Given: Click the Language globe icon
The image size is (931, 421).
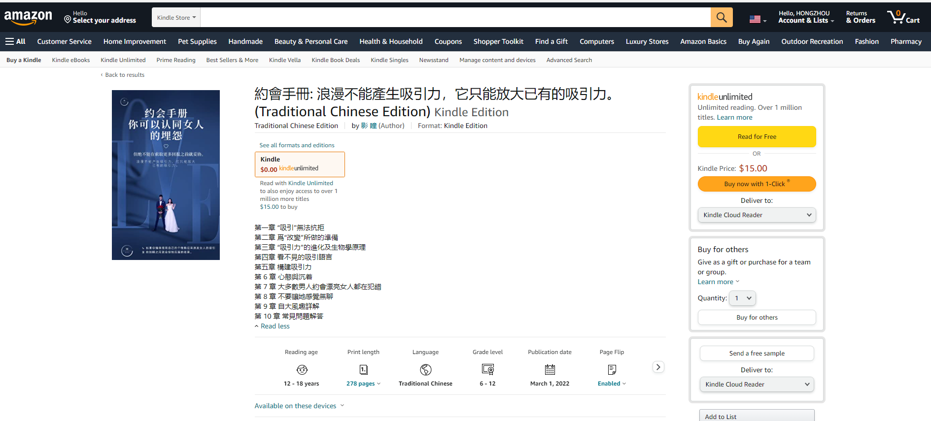Looking at the screenshot, I should (x=426, y=369).
